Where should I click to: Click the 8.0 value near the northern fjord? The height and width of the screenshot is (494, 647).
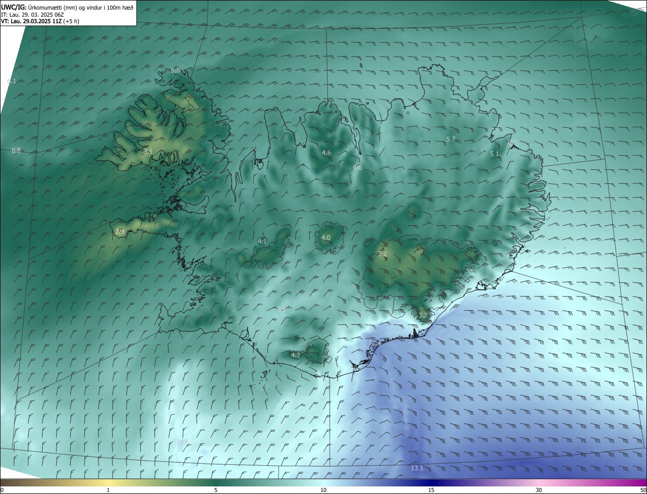[357, 167]
